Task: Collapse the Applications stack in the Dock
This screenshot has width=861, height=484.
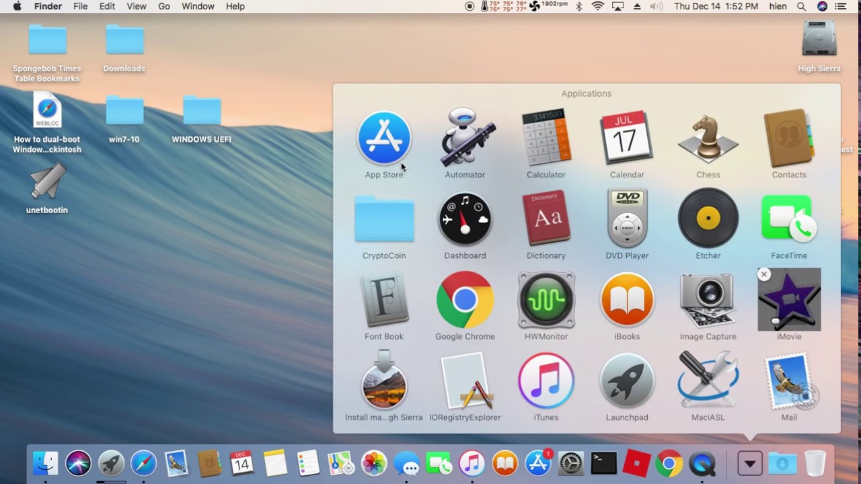Action: pyautogui.click(x=750, y=463)
